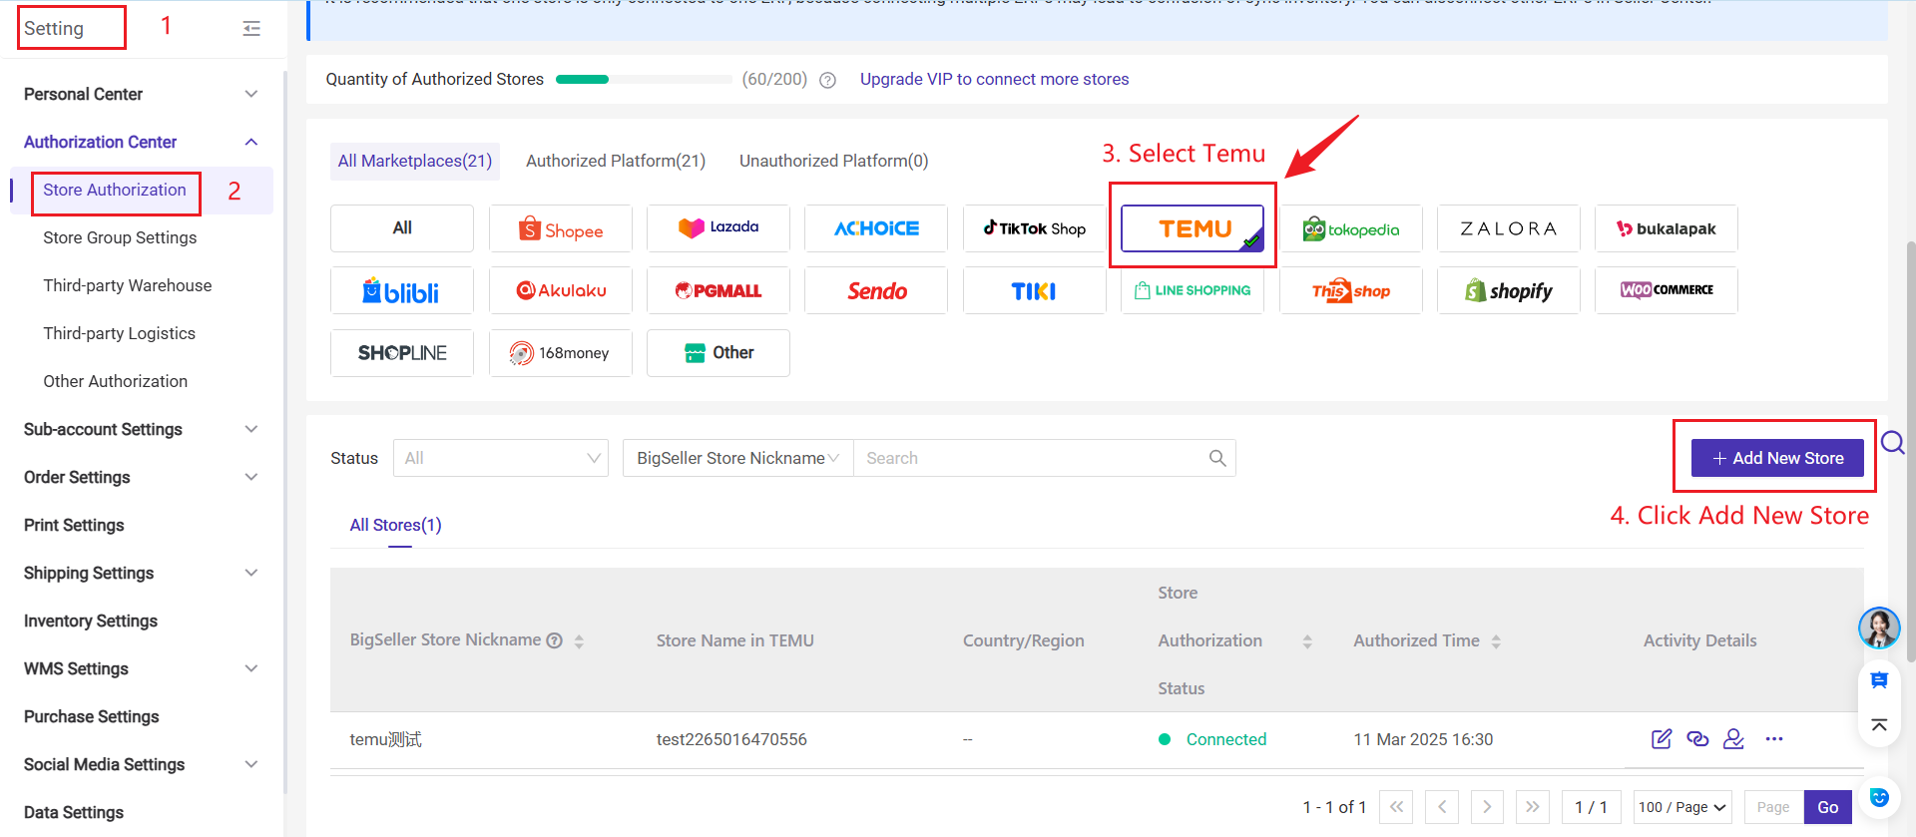Select the WooCommerce platform
1916x837 pixels.
tap(1667, 290)
